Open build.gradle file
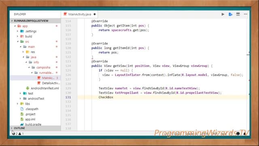The image size is (259, 146). (33, 125)
